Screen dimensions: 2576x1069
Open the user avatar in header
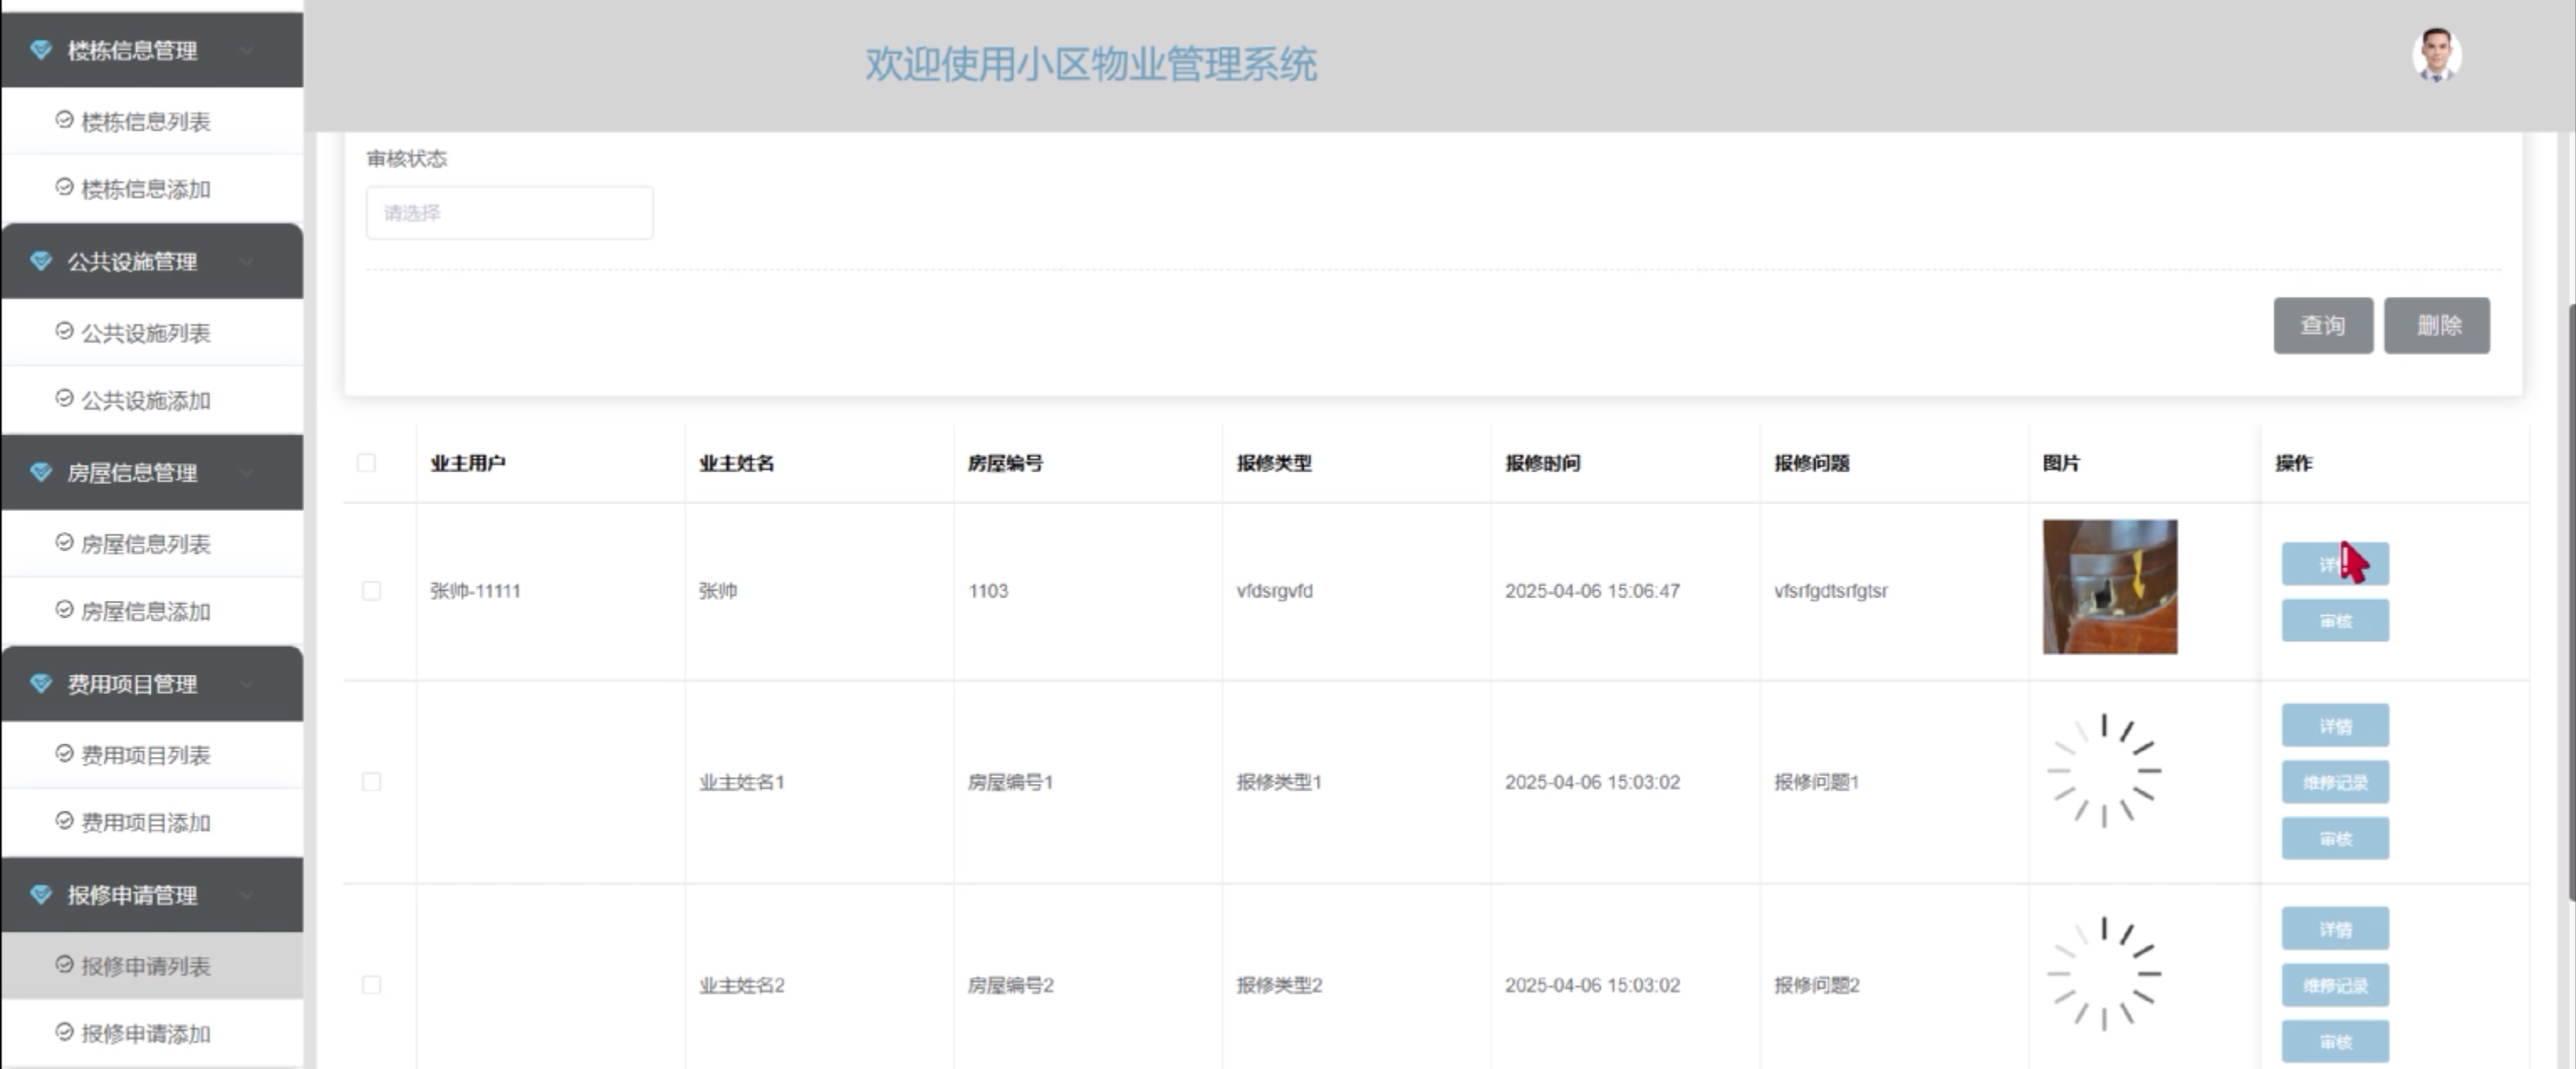click(x=2436, y=56)
